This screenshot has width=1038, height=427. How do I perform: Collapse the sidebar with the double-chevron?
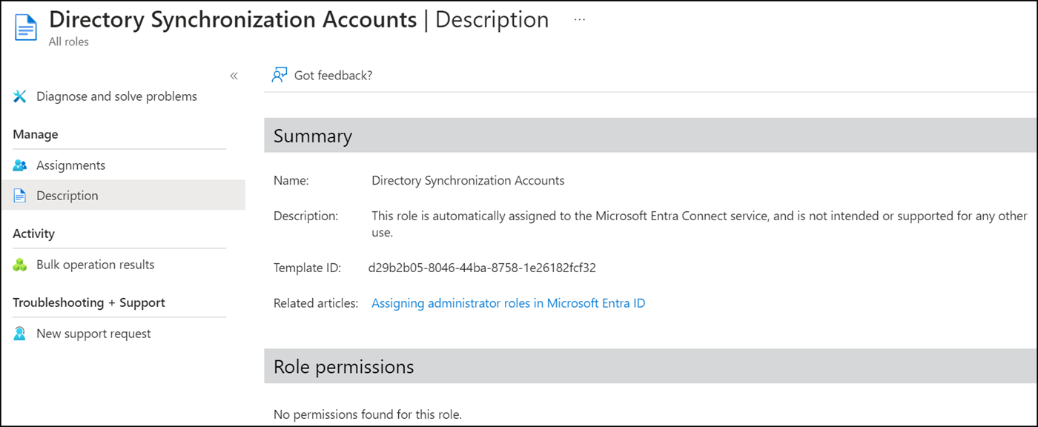coord(234,76)
